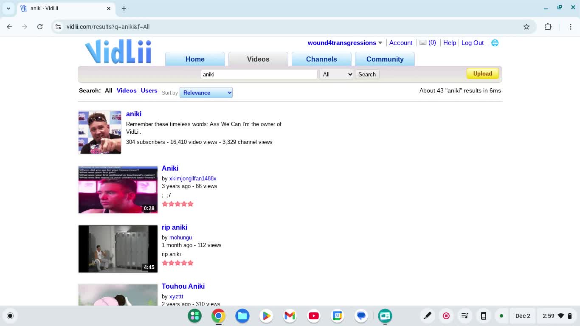Click the Search button
Screen dimensions: 580x326
367,74
